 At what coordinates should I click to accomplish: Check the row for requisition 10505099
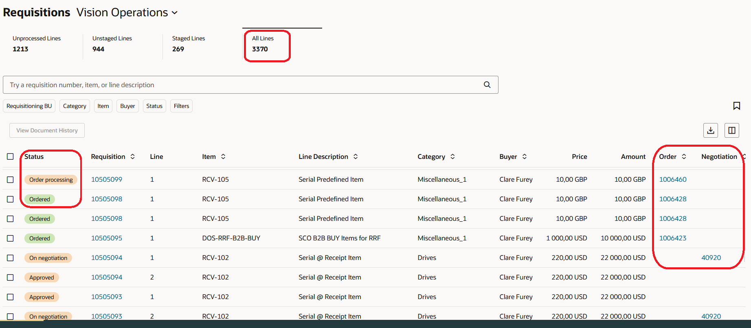point(10,180)
